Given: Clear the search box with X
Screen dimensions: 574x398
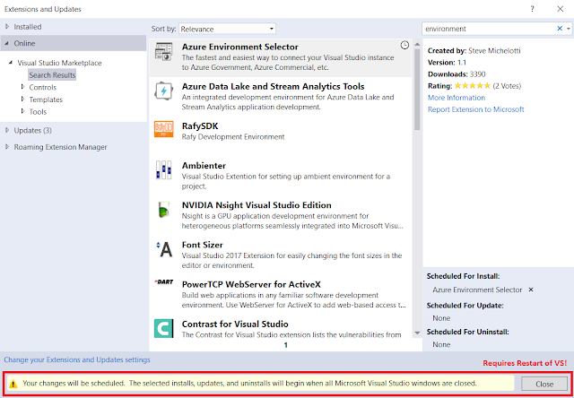Looking at the screenshot, I should 560,29.
